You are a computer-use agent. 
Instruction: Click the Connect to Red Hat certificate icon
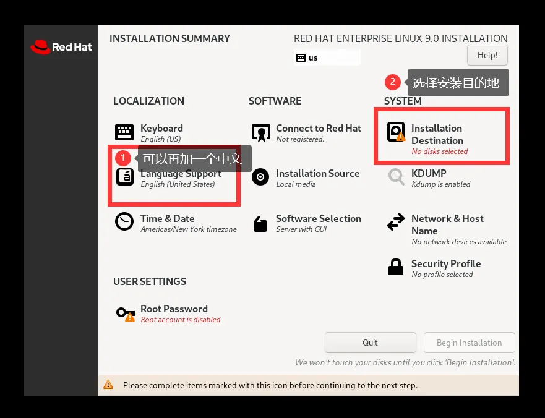pyautogui.click(x=260, y=133)
